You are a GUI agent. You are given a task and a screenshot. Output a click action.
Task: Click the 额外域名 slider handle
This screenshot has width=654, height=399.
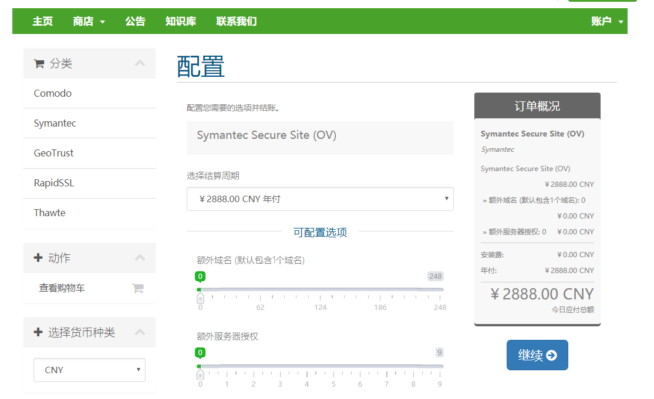tap(200, 298)
